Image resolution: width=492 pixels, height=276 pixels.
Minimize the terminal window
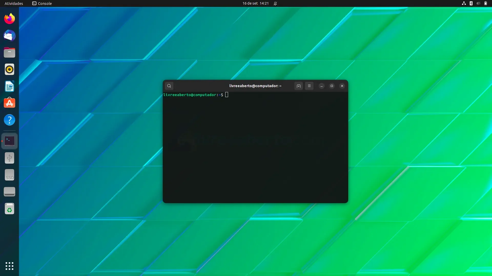(x=322, y=86)
